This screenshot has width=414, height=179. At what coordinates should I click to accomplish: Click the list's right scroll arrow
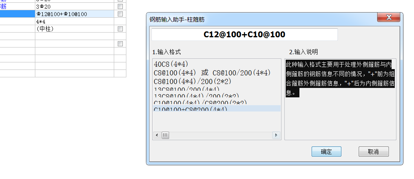point(276,135)
